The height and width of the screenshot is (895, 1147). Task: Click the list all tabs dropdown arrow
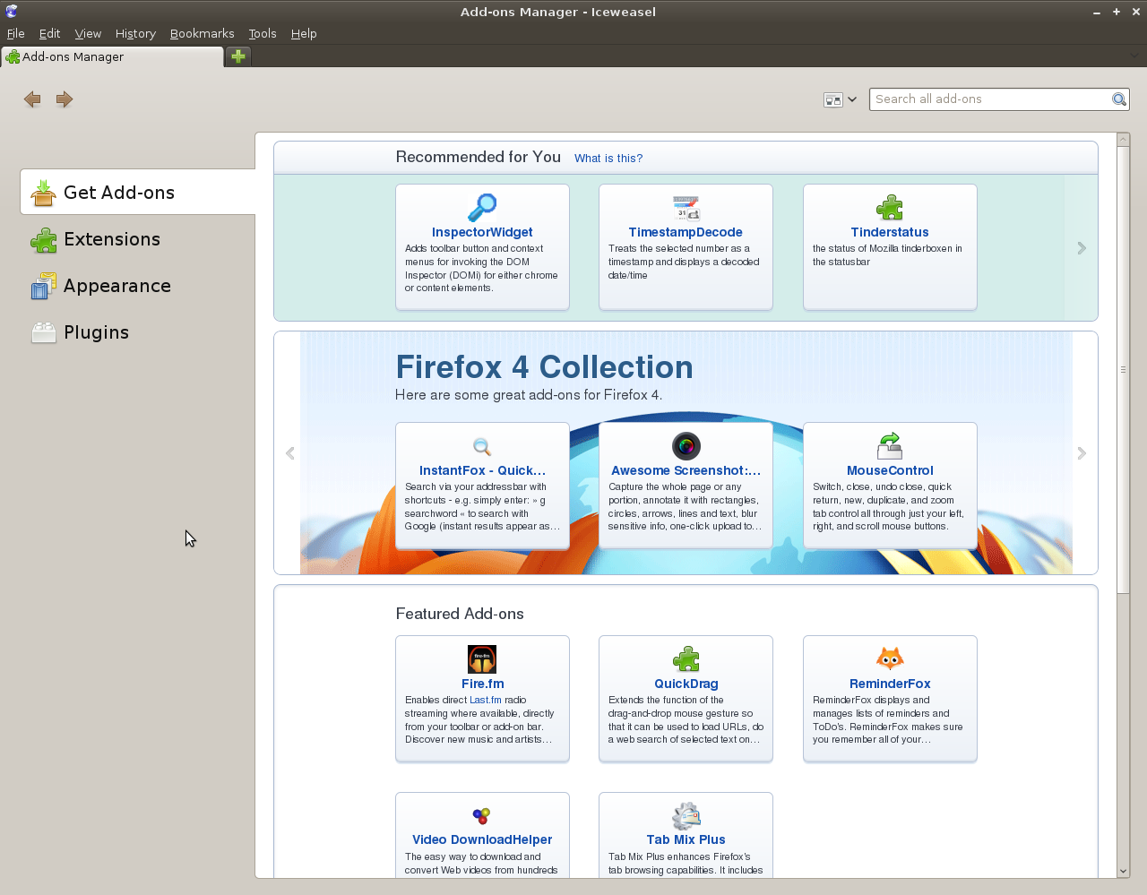(x=1134, y=56)
